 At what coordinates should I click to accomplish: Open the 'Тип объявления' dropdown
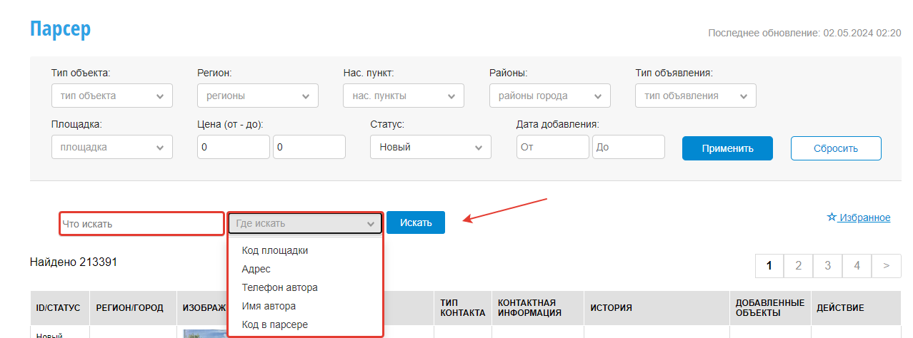coord(695,96)
